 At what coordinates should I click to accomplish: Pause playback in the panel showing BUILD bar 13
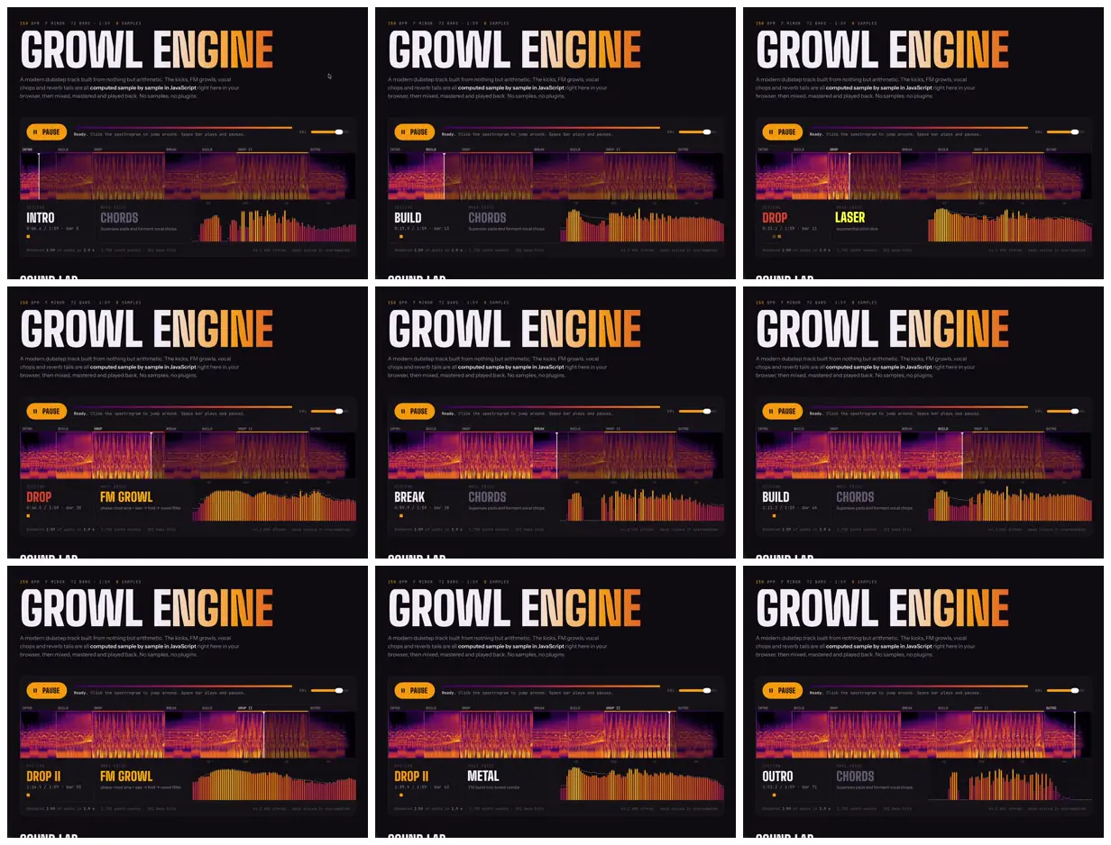pyautogui.click(x=415, y=132)
